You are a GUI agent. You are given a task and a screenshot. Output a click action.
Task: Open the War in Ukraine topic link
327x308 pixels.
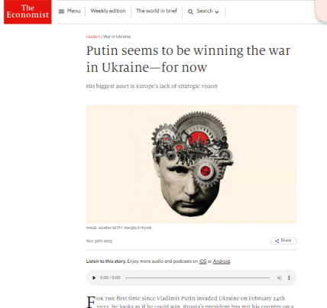pos(117,37)
